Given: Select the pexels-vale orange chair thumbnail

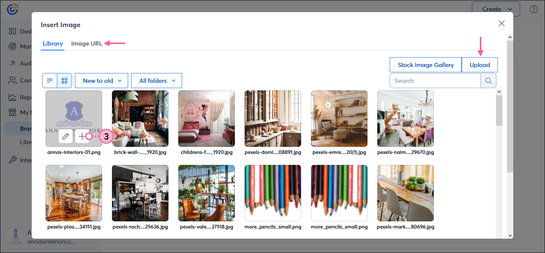Looking at the screenshot, I should 207,193.
